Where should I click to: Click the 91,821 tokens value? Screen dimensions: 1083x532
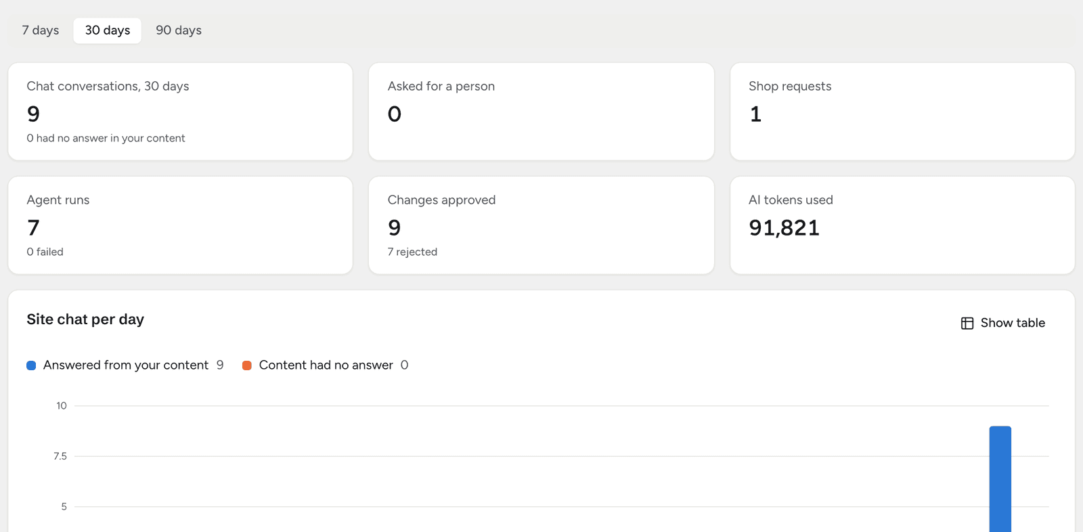coord(784,228)
